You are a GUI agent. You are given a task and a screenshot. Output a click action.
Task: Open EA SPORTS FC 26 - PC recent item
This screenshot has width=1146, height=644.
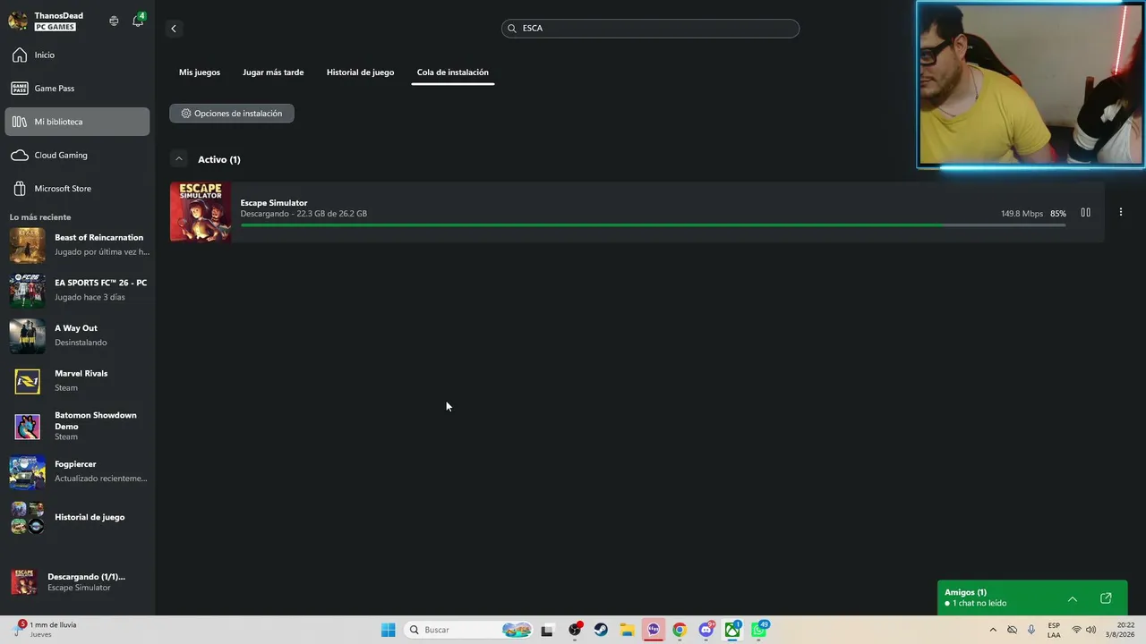[77, 290]
